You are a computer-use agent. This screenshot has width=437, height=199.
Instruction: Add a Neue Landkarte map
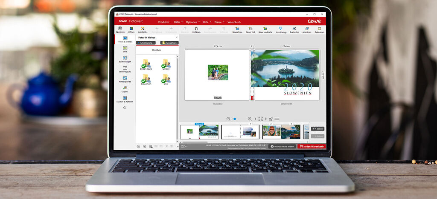click(x=265, y=30)
